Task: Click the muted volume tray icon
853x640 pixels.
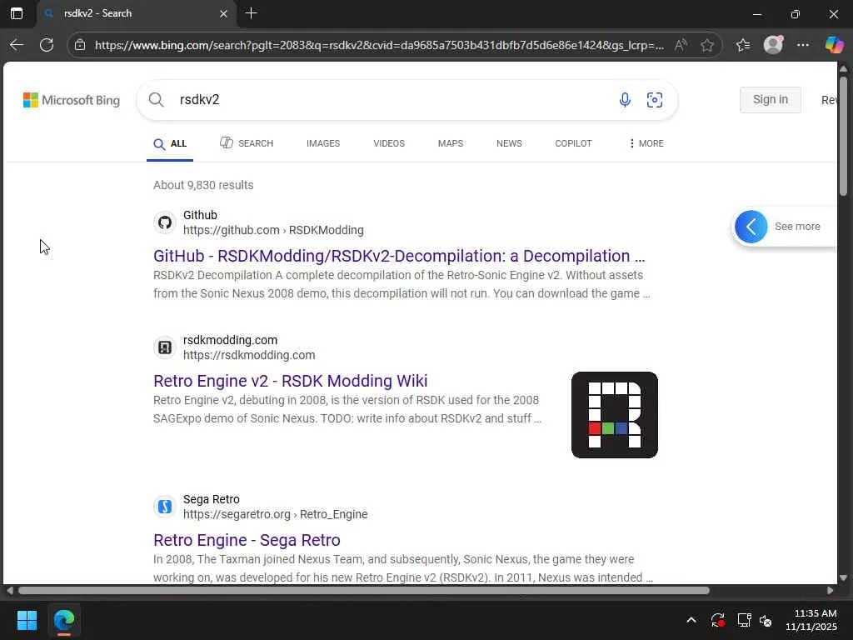Action: pos(766,620)
